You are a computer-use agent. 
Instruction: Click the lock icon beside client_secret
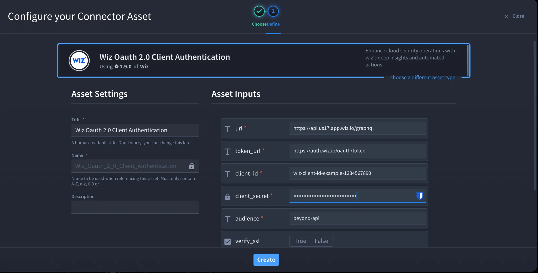227,196
